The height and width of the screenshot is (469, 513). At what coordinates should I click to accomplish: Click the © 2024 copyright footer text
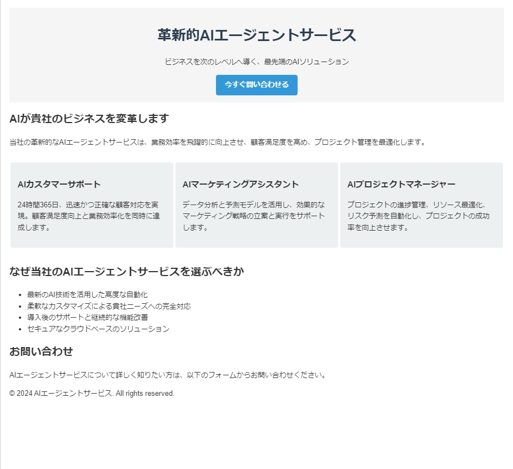(x=92, y=393)
